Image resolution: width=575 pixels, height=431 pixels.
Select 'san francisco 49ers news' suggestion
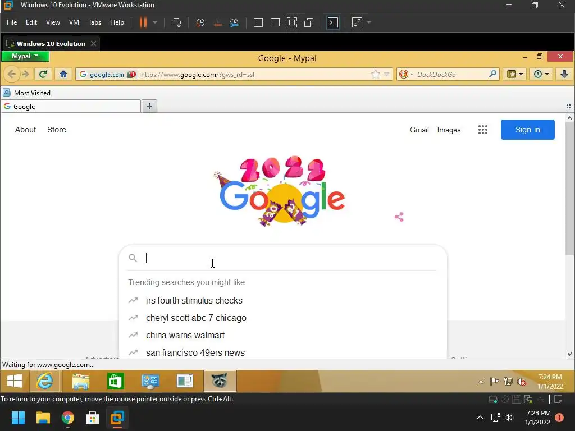click(x=282, y=352)
